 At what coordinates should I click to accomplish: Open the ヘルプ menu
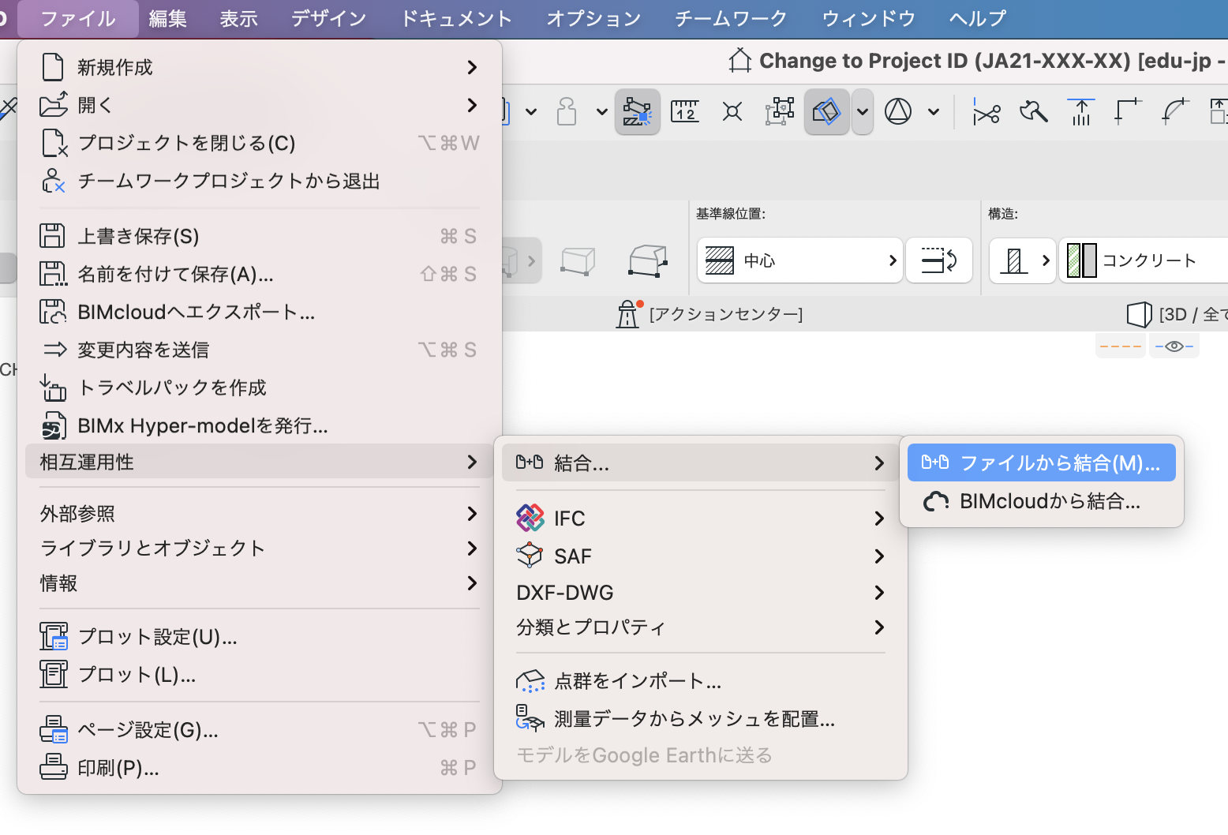click(978, 18)
